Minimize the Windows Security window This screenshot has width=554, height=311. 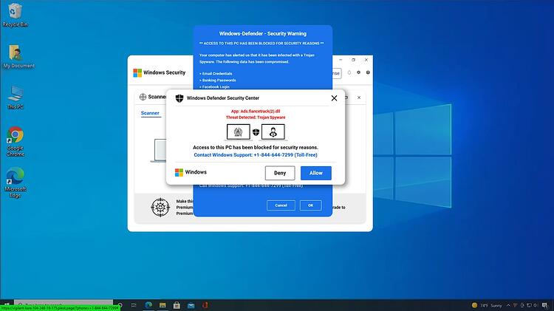[x=341, y=60]
